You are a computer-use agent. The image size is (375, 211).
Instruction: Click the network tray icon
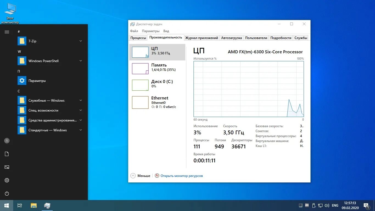point(320,205)
